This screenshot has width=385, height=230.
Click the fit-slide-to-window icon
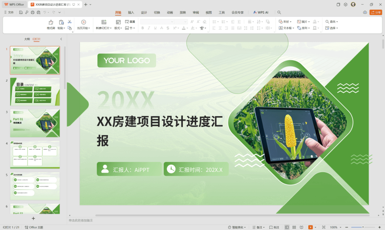[324, 227]
